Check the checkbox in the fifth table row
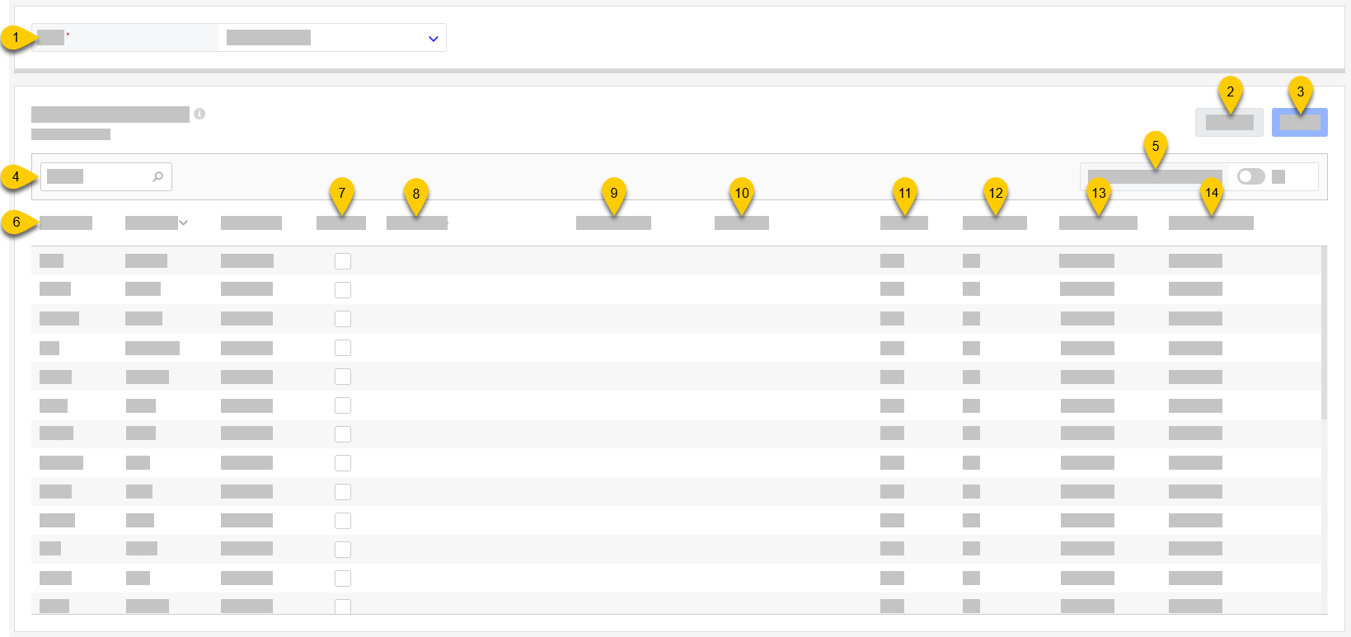The image size is (1351, 637). pyautogui.click(x=343, y=377)
